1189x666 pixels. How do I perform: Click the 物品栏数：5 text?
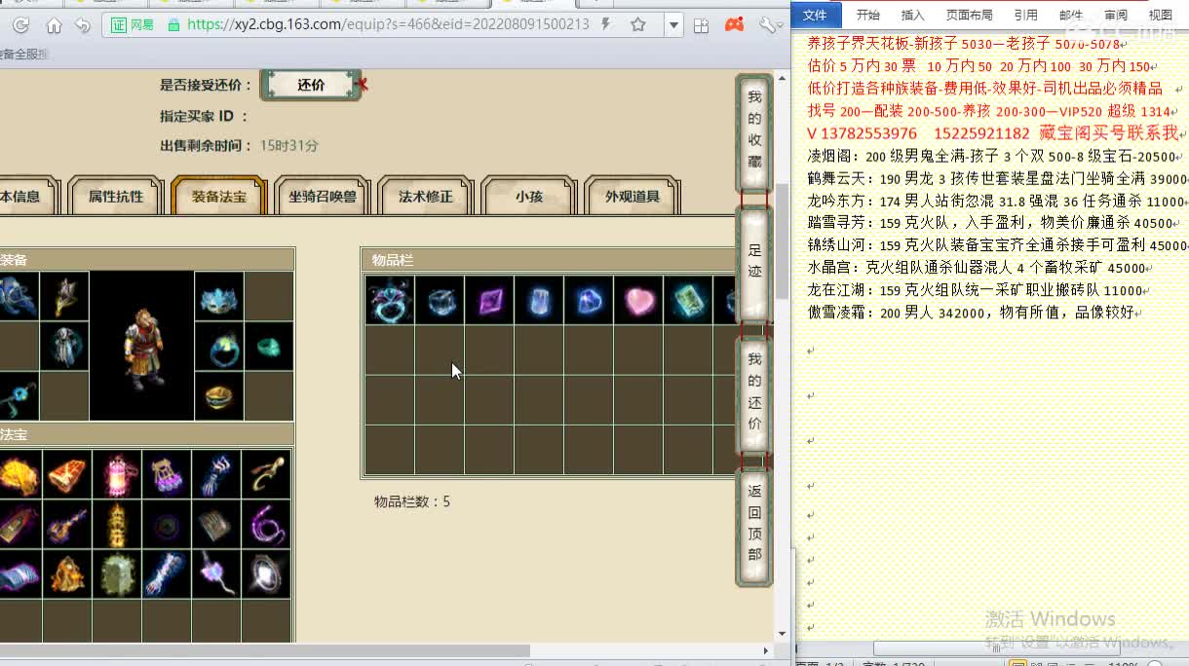pyautogui.click(x=412, y=502)
